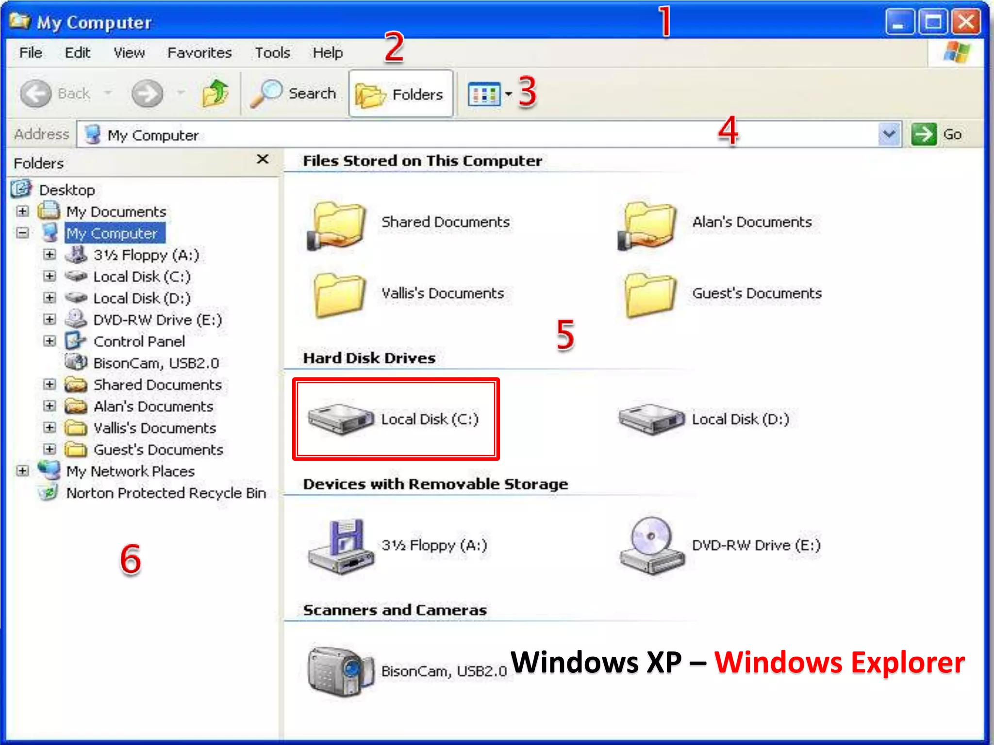
Task: Click BisonCam webcam icon in tree
Action: point(76,362)
